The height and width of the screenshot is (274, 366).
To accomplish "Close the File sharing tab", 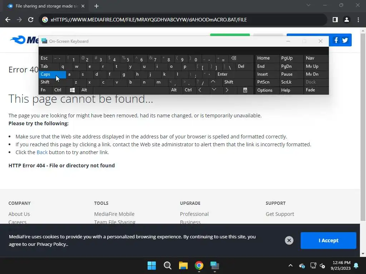I will pyautogui.click(x=83, y=6).
